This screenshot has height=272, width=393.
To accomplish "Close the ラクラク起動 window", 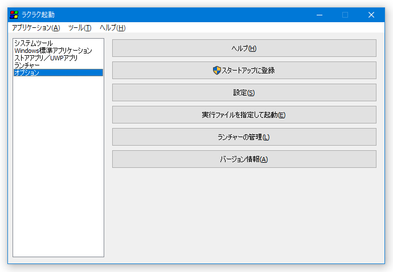I will [371, 15].
